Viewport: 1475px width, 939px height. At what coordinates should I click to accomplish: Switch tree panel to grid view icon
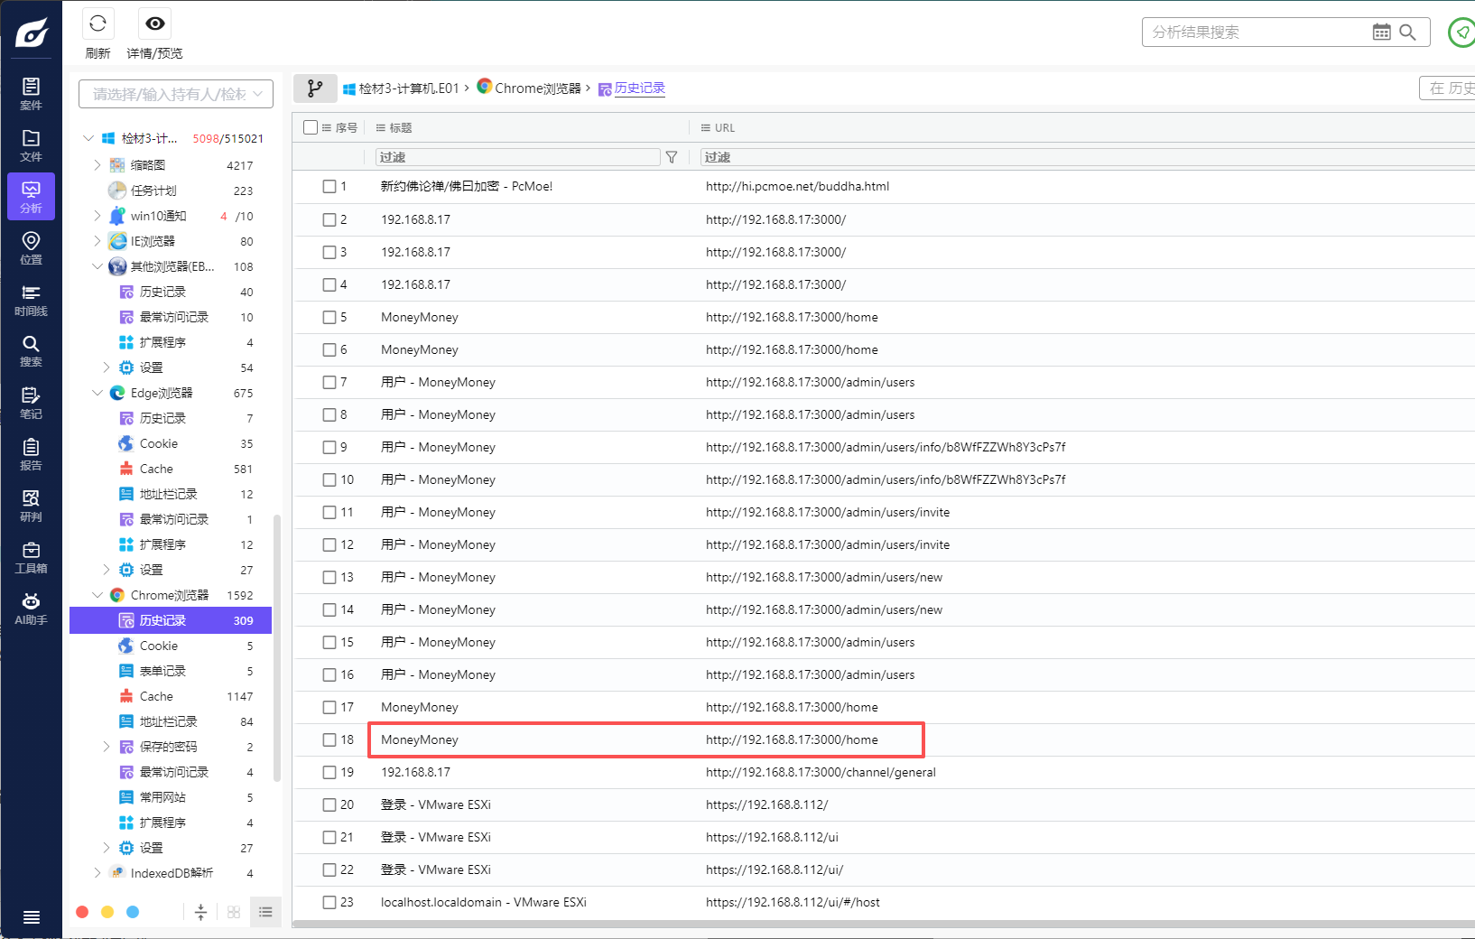tap(234, 912)
